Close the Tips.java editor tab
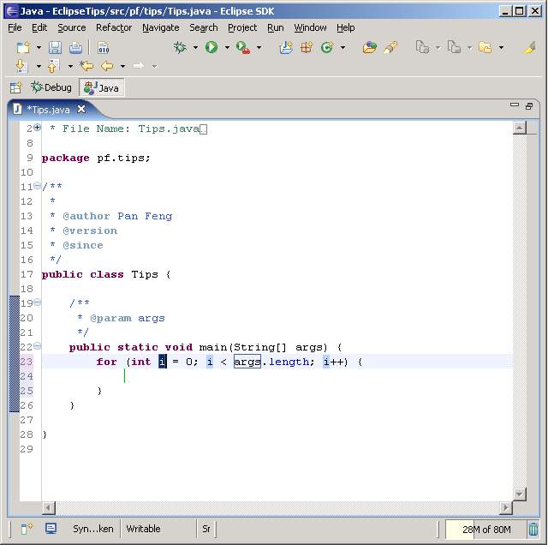The height and width of the screenshot is (545, 548). (x=81, y=109)
